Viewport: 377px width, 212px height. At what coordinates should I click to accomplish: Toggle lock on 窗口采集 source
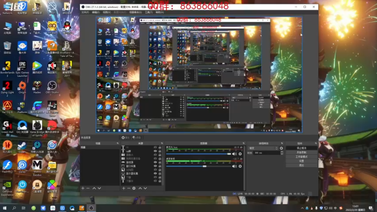[160, 166]
